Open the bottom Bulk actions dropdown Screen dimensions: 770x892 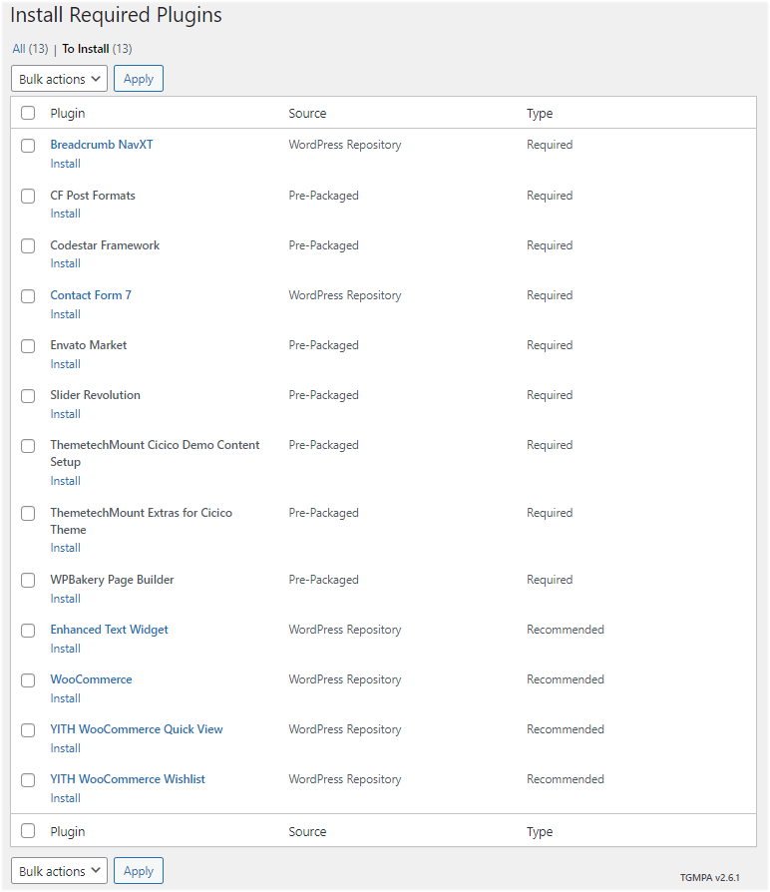[x=59, y=871]
